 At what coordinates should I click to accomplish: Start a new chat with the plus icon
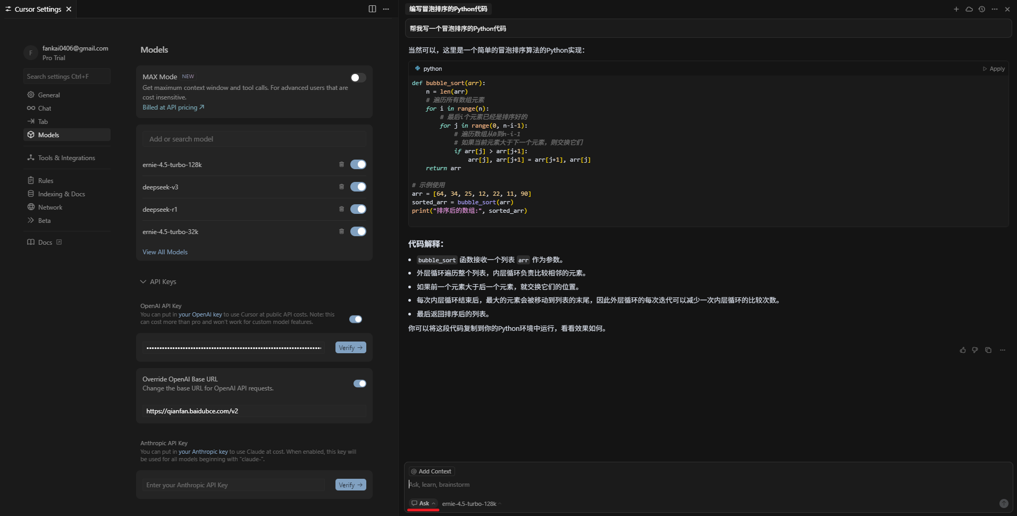pyautogui.click(x=956, y=9)
